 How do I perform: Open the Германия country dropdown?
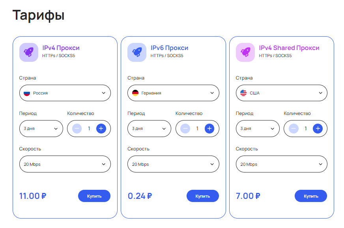click(173, 93)
